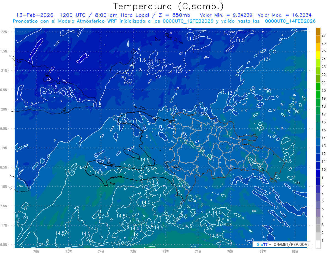The height and width of the screenshot is (255, 331).
Task: Click the colorbar scale label "17"
Action: coord(324,114)
